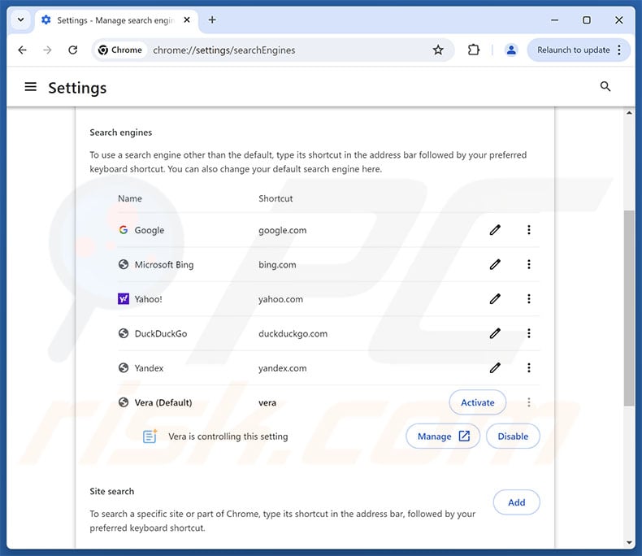Edit the Microsoft Bing entry
The height and width of the screenshot is (556, 642).
tap(495, 264)
